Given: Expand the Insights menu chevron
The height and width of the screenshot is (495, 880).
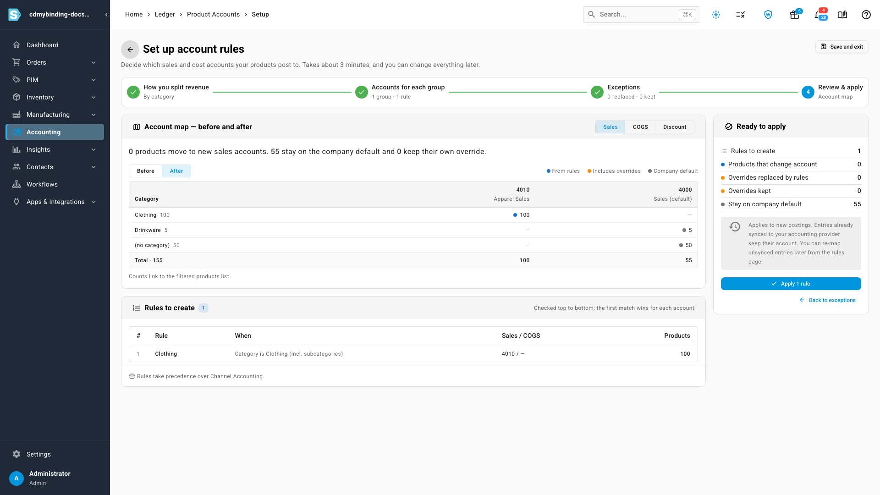Looking at the screenshot, I should (x=93, y=149).
